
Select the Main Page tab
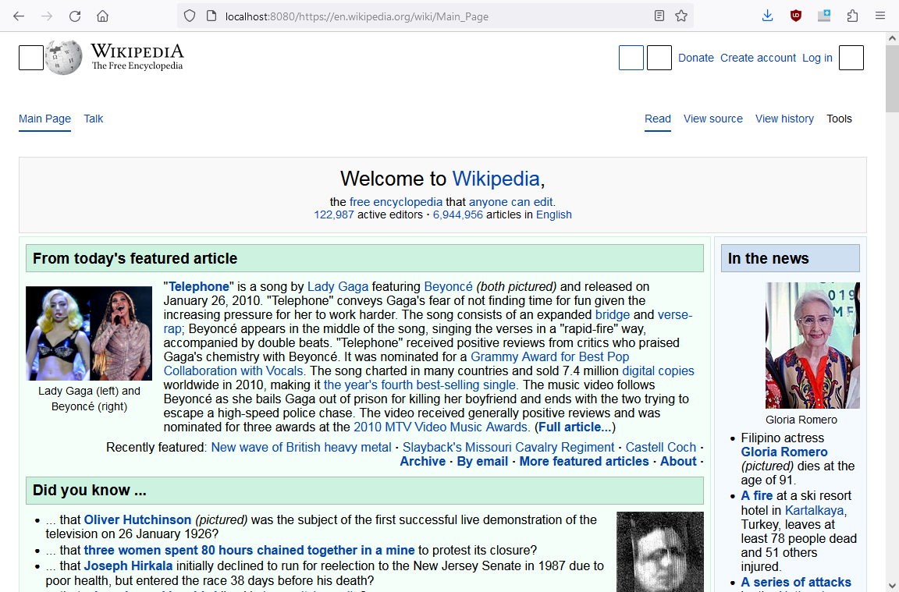pos(44,119)
